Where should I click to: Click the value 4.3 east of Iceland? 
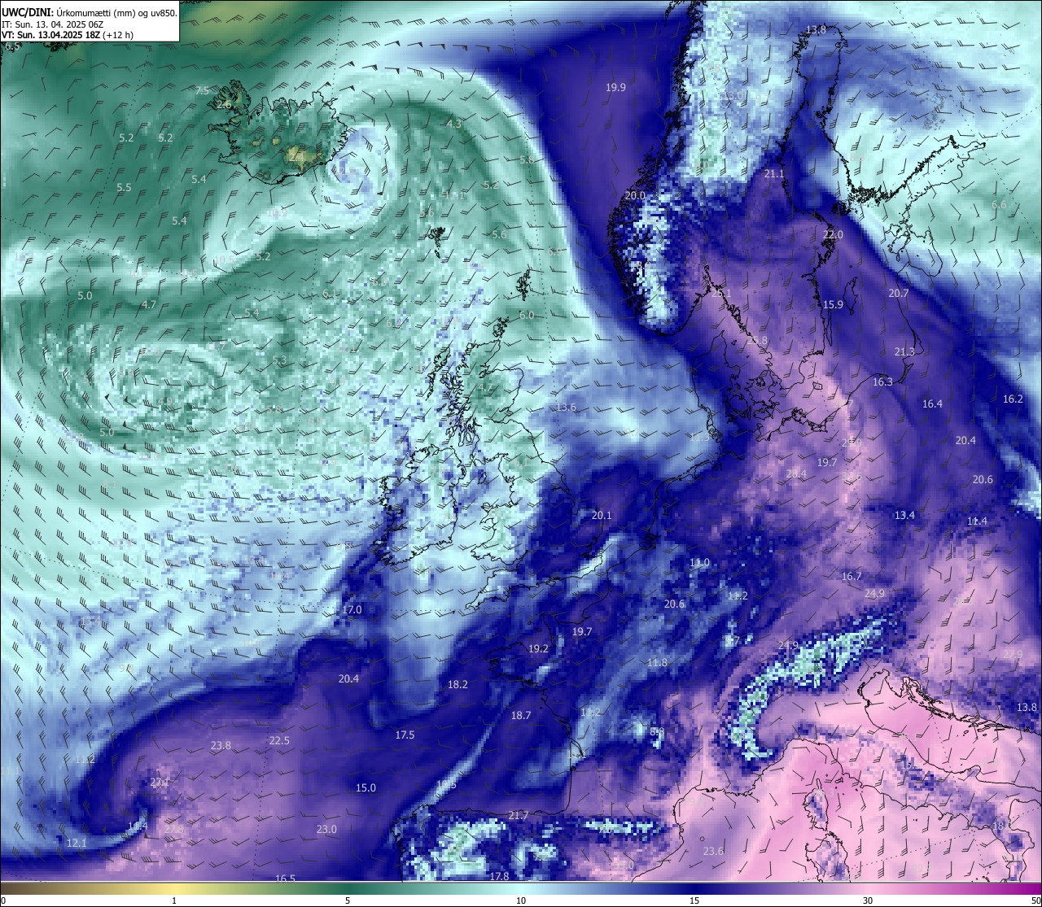(x=453, y=124)
